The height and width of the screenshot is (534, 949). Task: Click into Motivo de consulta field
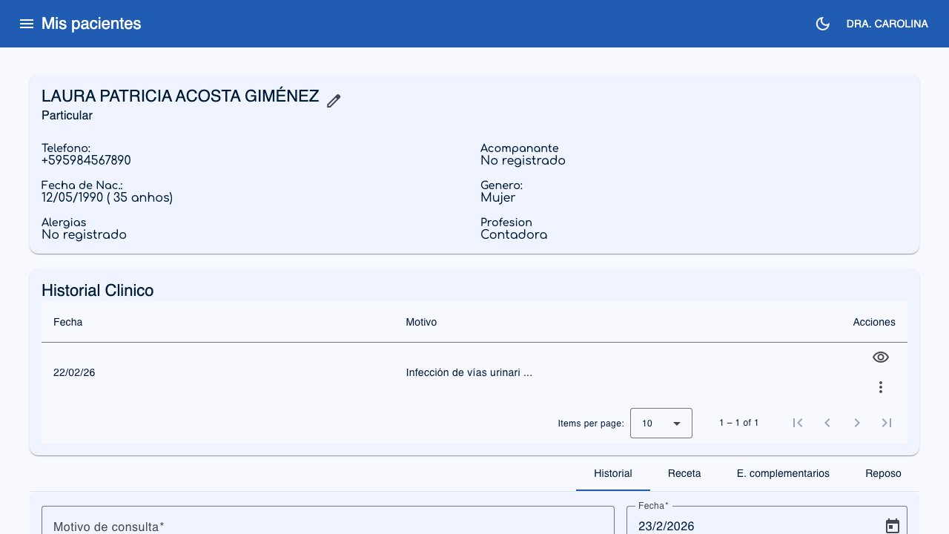pyautogui.click(x=328, y=523)
